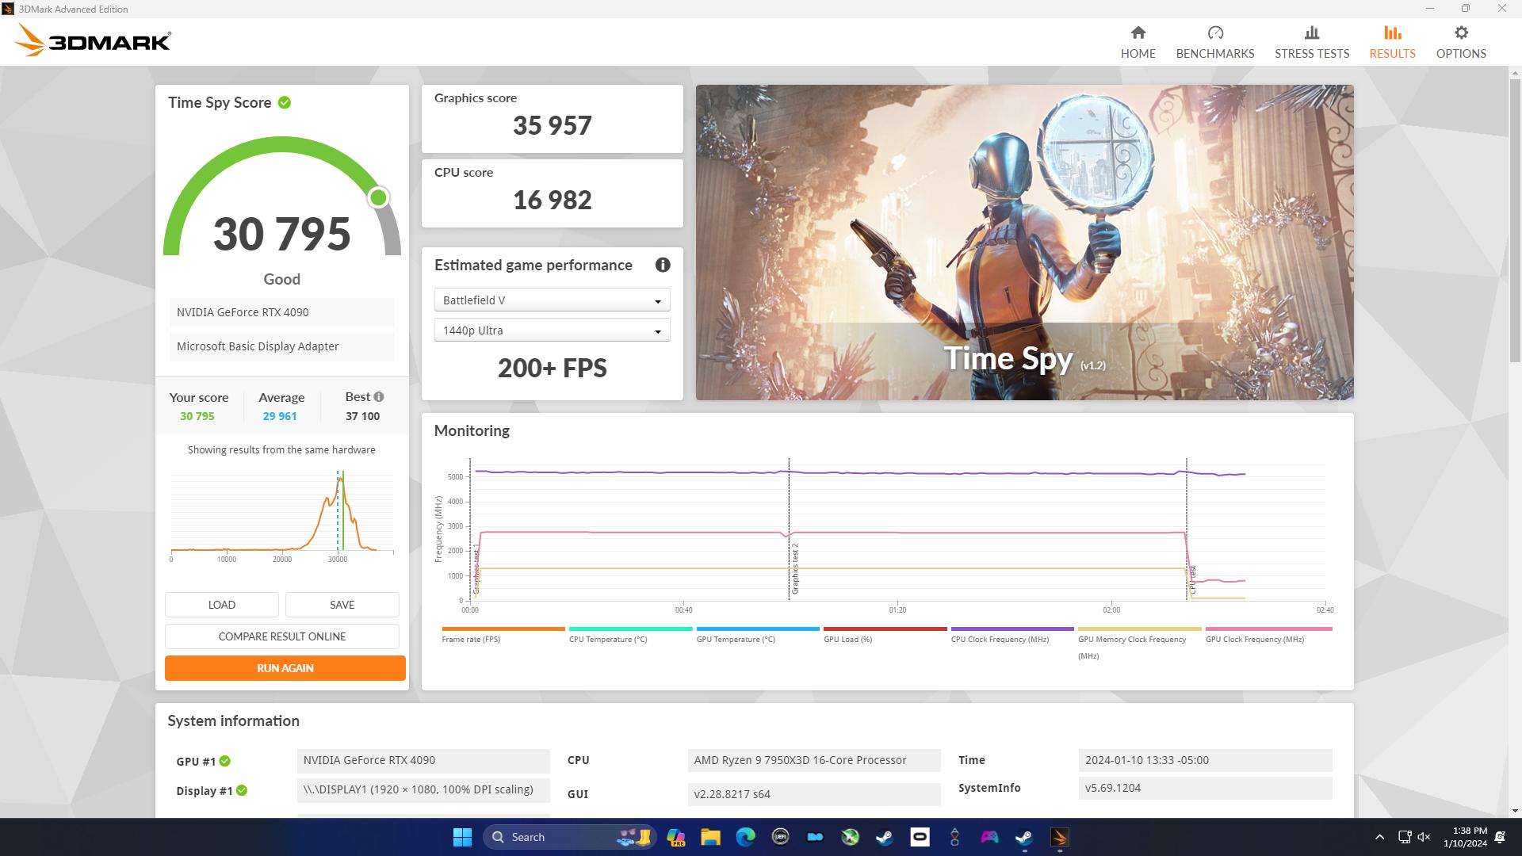Click the verified badge next to GPU #1
Image resolution: width=1522 pixels, height=856 pixels.
pyautogui.click(x=225, y=761)
